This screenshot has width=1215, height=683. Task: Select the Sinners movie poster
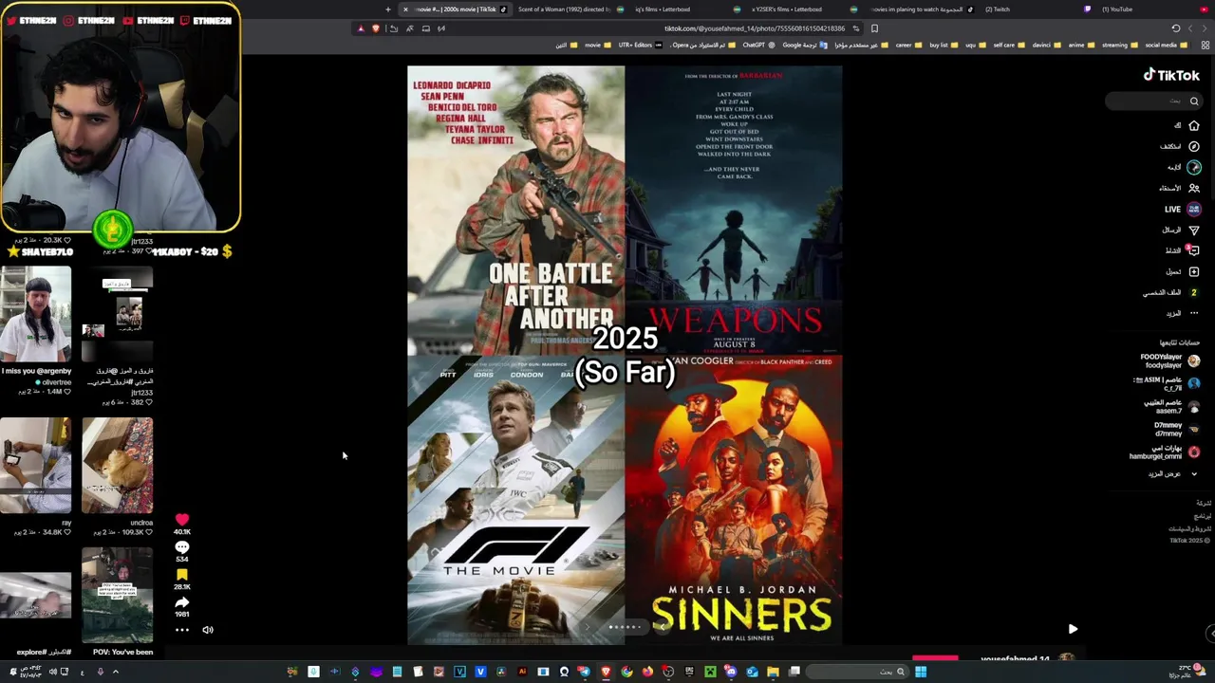734,500
